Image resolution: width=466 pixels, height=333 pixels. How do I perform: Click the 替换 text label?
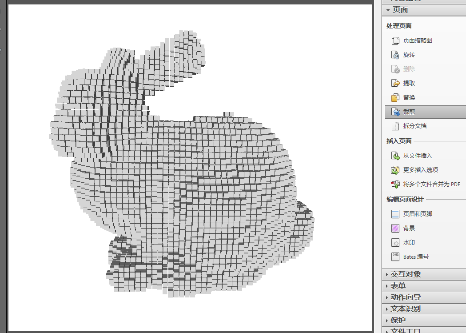409,97
